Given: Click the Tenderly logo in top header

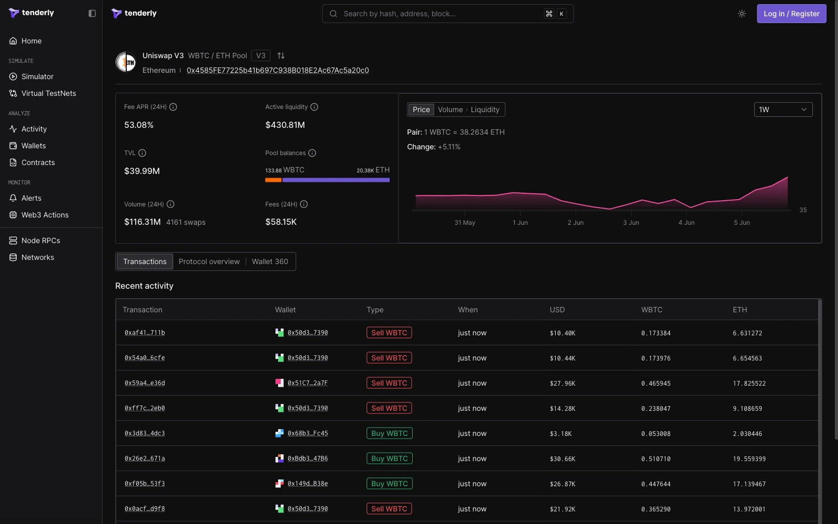Looking at the screenshot, I should point(134,13).
